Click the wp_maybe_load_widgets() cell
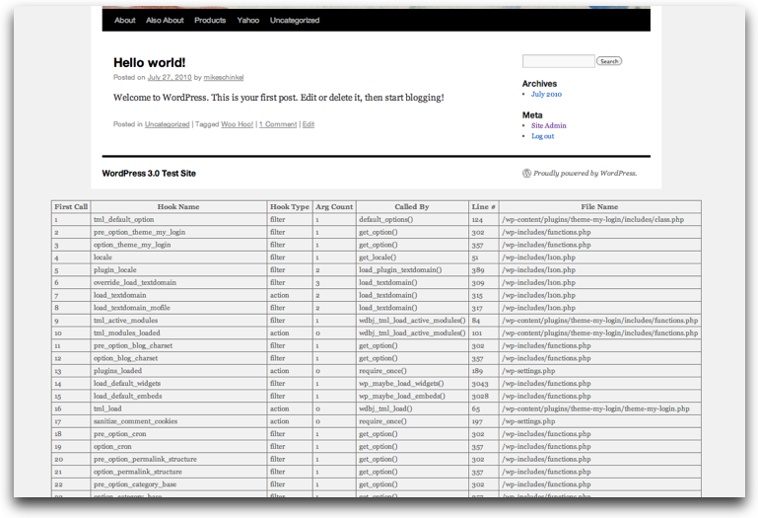Image resolution: width=758 pixels, height=518 pixels. click(x=412, y=383)
